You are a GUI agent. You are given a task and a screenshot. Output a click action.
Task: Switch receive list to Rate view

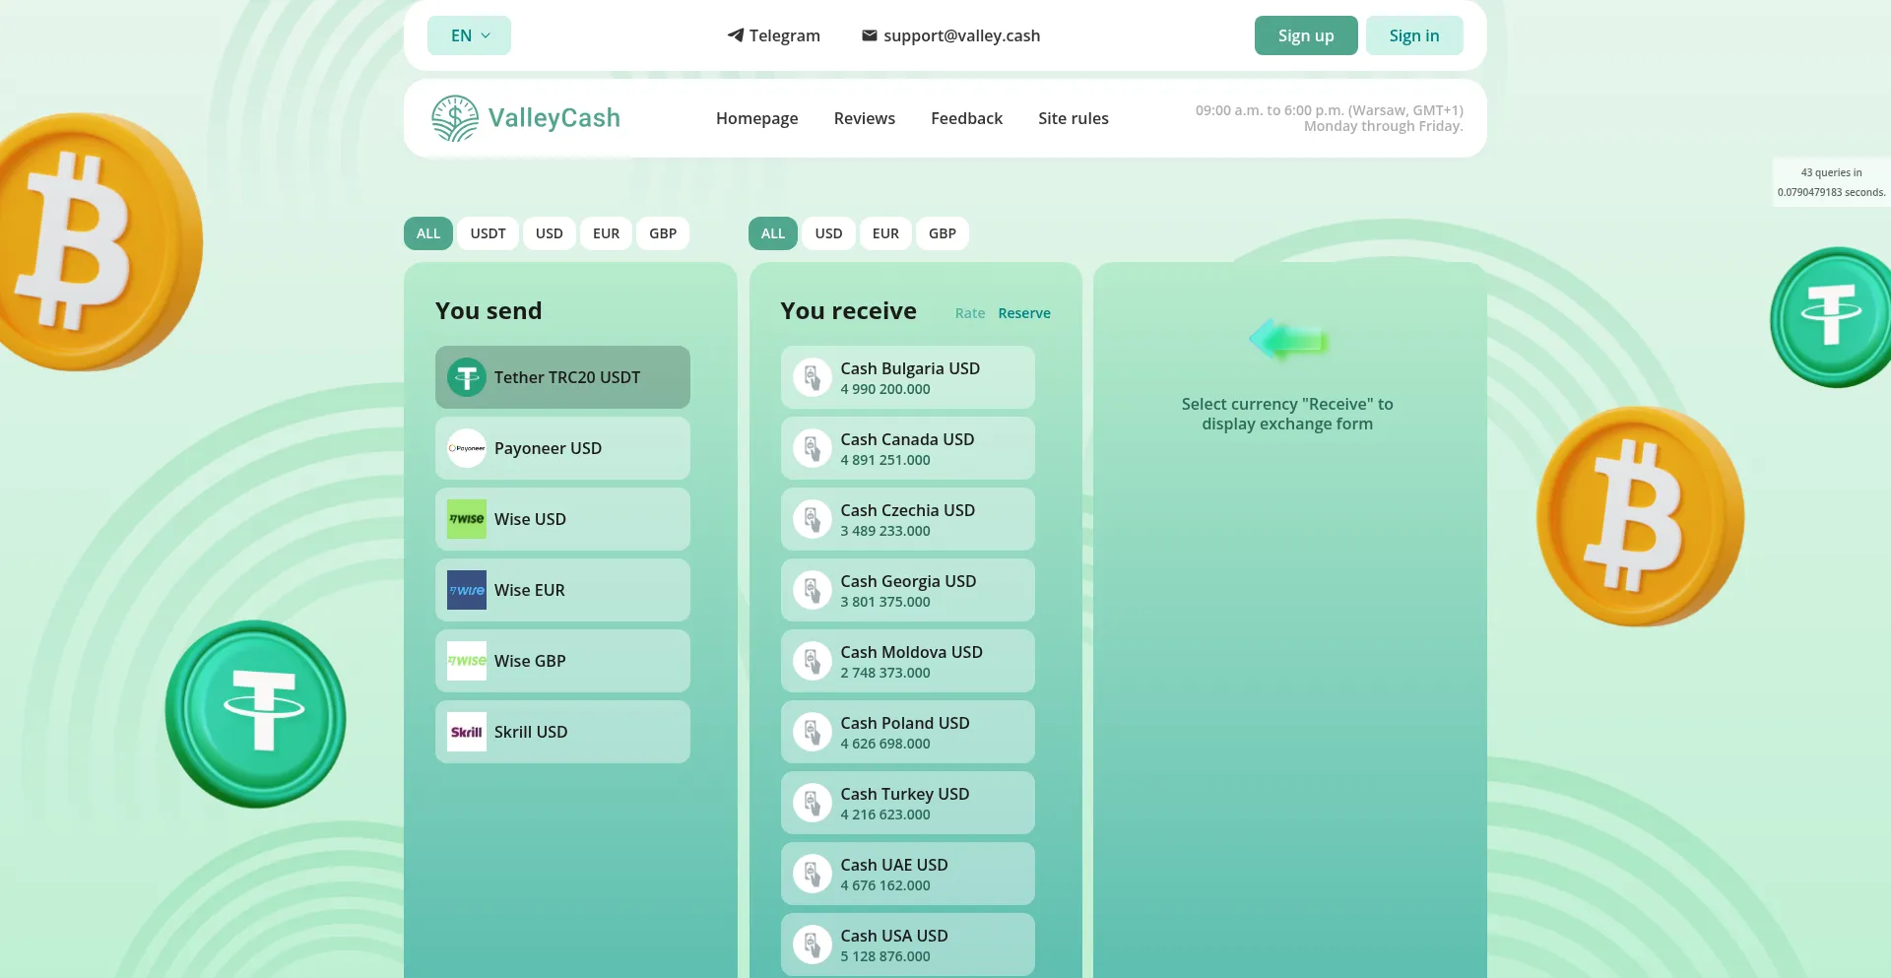coord(969,313)
